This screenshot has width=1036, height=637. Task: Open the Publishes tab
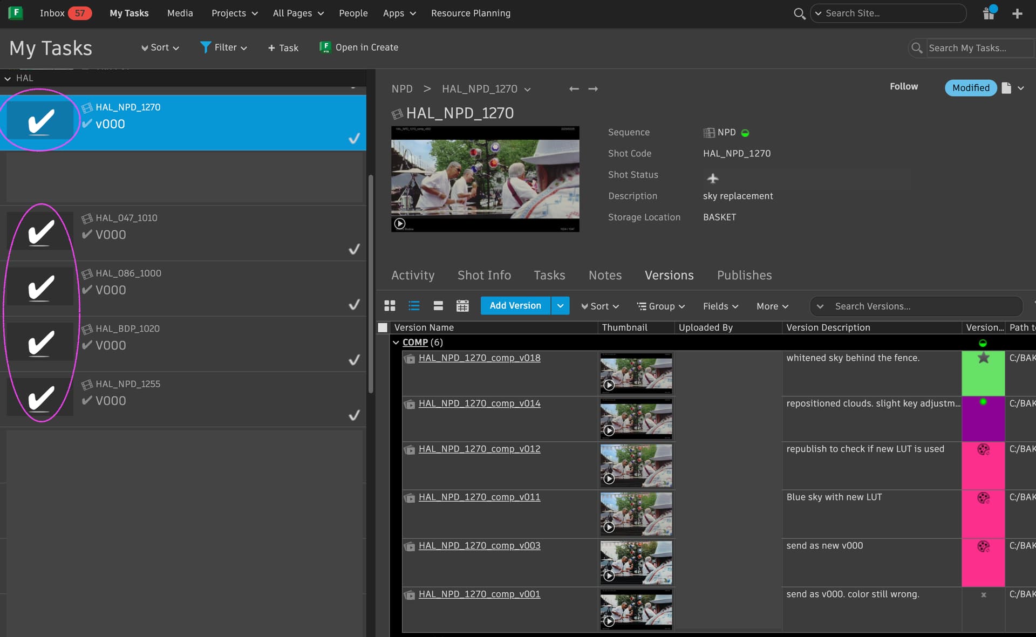point(744,275)
